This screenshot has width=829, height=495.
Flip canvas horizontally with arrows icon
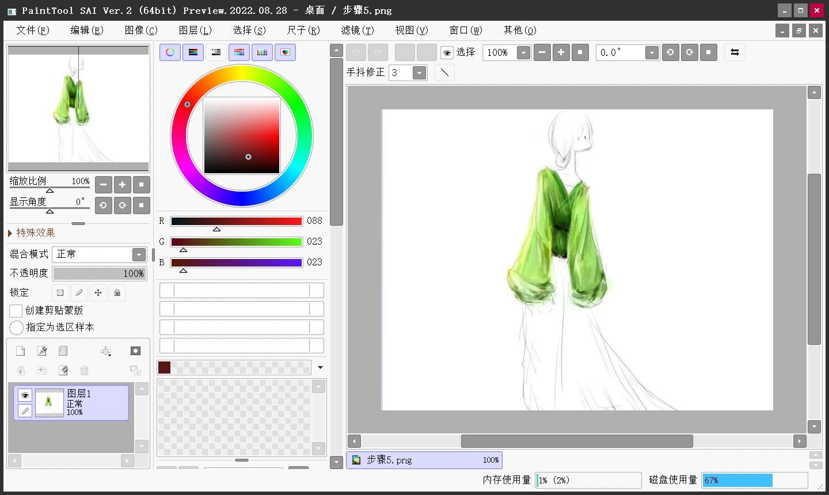point(735,52)
